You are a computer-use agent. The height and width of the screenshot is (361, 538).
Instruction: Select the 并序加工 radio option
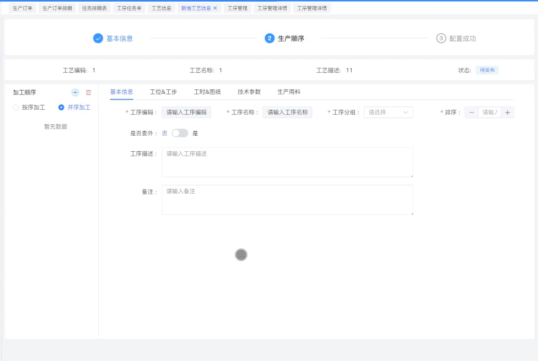pos(61,108)
